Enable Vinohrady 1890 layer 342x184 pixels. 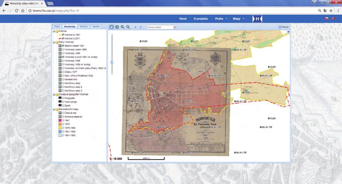point(63,53)
